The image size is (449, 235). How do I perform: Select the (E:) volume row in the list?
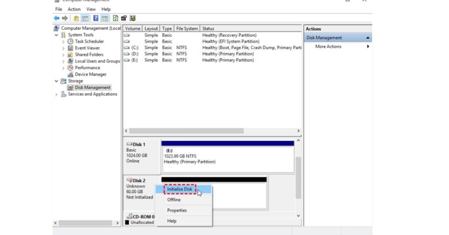pyautogui.click(x=212, y=60)
